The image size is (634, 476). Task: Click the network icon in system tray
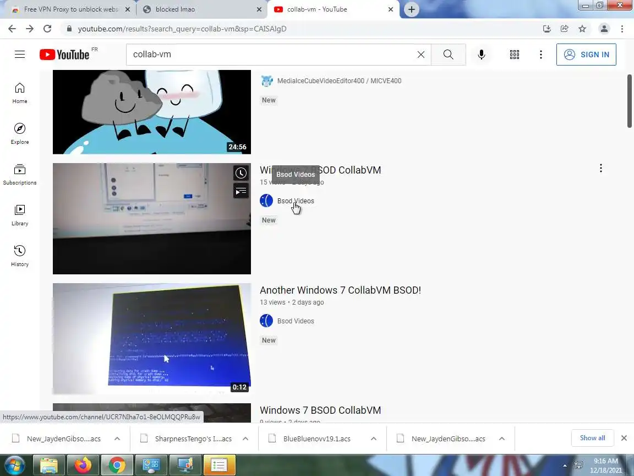coord(578,466)
